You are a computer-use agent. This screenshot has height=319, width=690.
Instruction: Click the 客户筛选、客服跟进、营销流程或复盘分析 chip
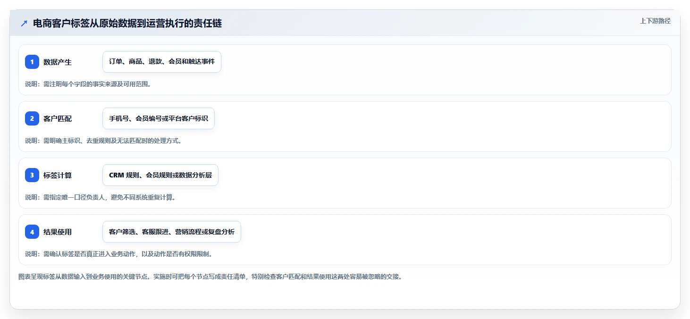(x=172, y=232)
